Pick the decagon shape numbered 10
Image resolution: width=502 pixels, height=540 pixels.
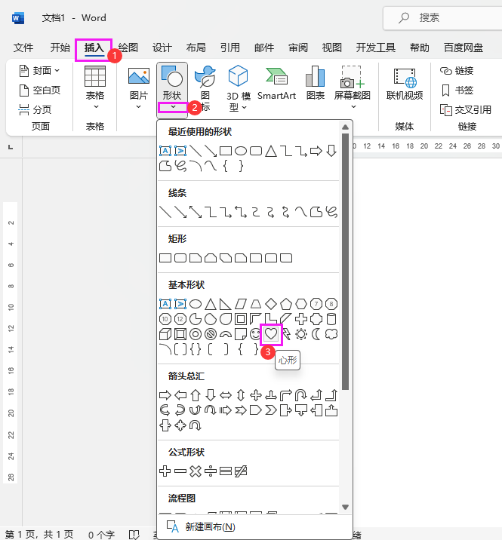coord(165,319)
